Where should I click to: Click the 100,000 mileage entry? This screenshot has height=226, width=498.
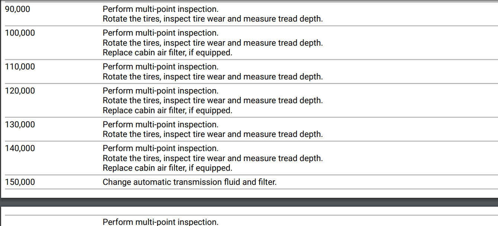(20, 33)
